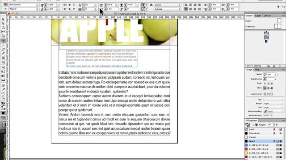Select the first Hörn join option
Viewport: 286px width, 160px height.
pyautogui.click(x=265, y=88)
